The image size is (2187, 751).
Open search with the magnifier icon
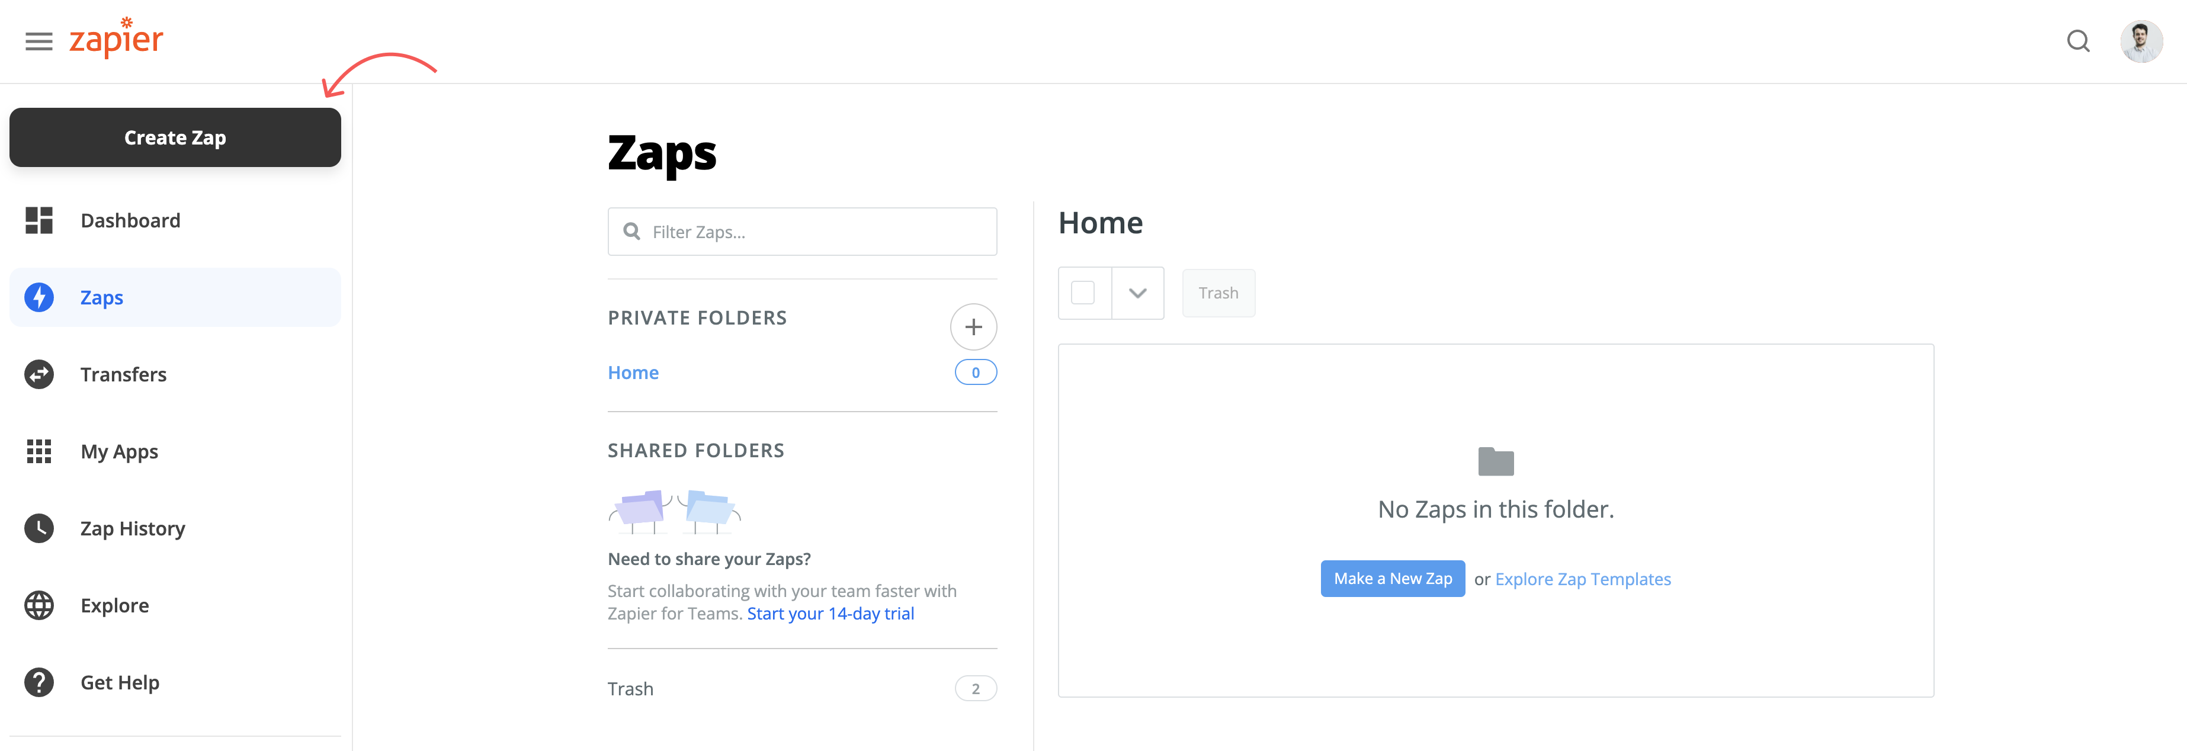(2077, 41)
